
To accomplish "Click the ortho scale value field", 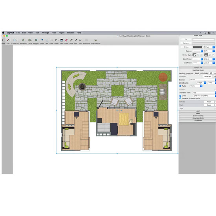I will click(204, 96).
